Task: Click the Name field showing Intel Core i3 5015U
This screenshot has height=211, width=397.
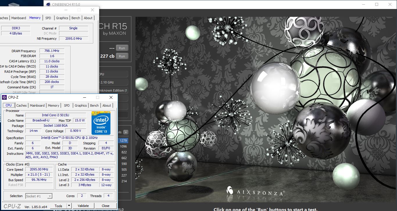Action: coord(56,115)
